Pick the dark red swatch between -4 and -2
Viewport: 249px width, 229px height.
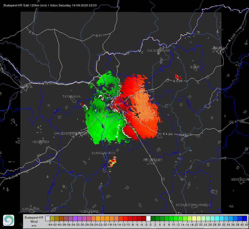coord(144,218)
